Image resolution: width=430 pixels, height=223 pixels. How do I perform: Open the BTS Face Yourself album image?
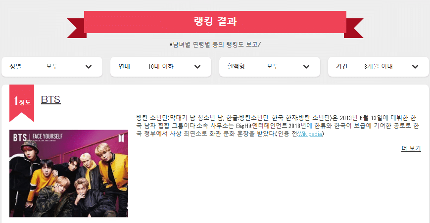pos(69,174)
